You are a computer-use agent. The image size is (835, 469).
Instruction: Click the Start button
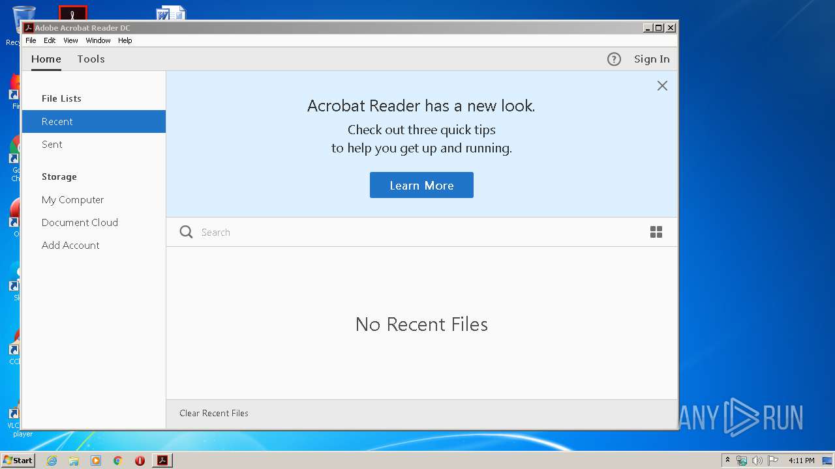pos(18,461)
